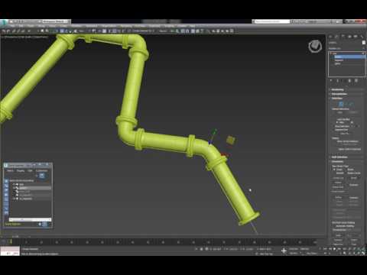Switch to the Motion command panel tab
The height and width of the screenshot is (275, 367).
click(x=349, y=37)
